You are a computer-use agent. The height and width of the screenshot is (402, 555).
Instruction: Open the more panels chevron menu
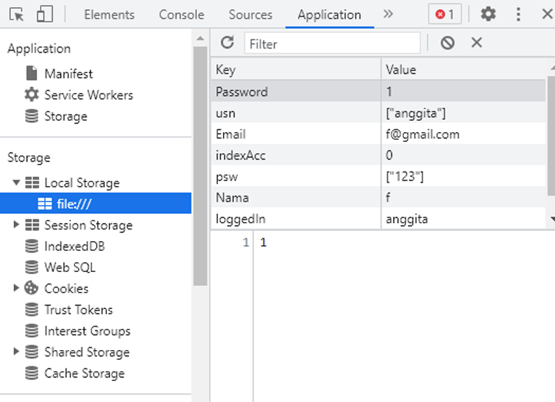click(x=388, y=14)
